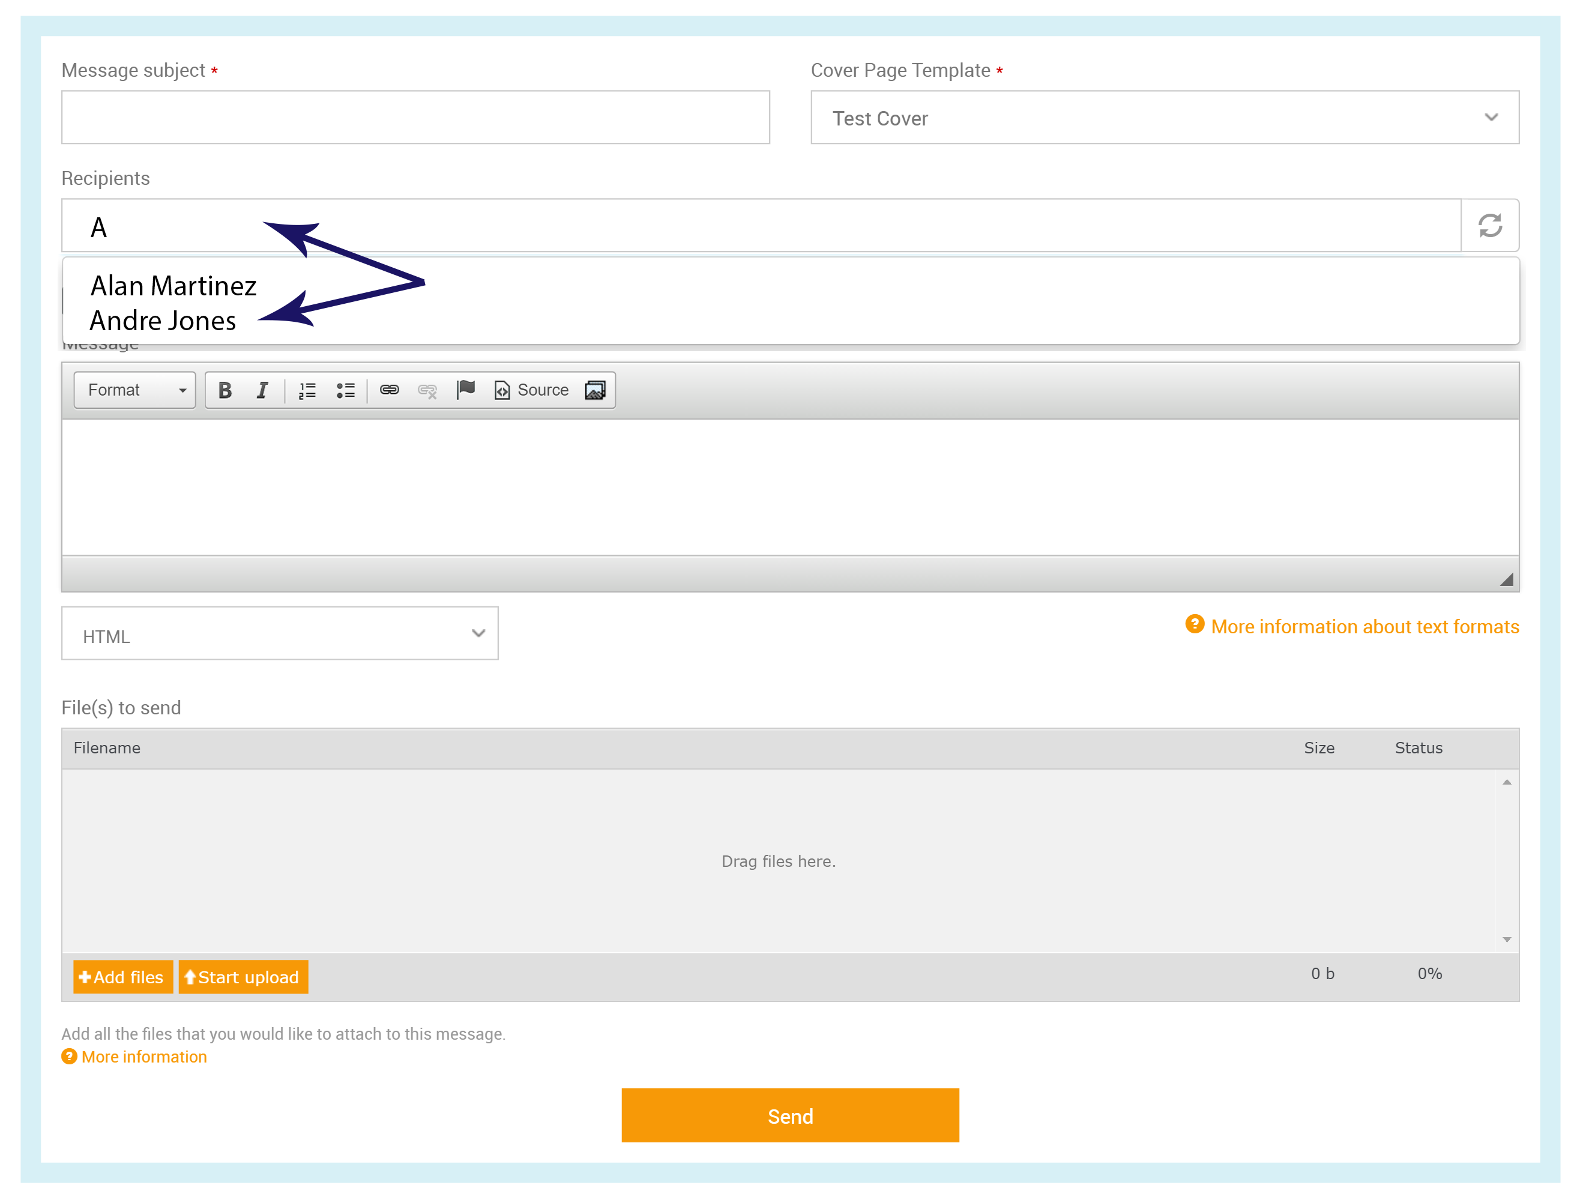Viewport: 1574px width, 1197px height.
Task: Toggle Italic text formatting
Action: tap(262, 390)
